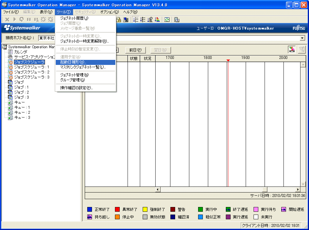Click the yellow 強制終了 legend swatch

[x=145, y=209]
